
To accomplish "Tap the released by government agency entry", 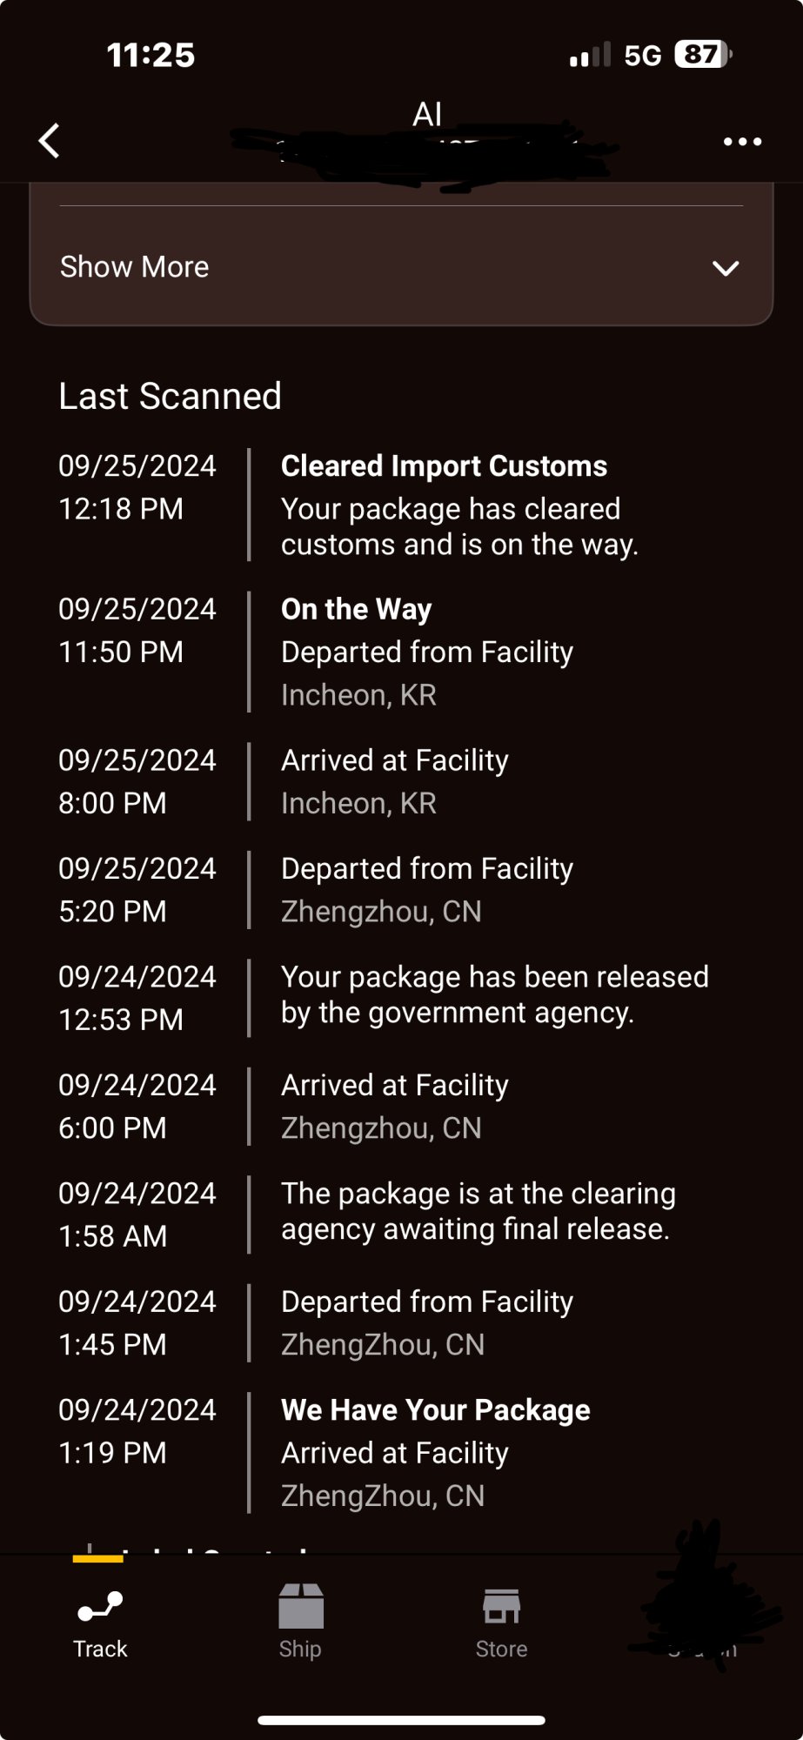I will pos(401,998).
